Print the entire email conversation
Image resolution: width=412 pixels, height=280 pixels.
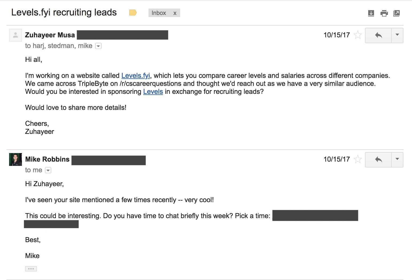point(384,13)
